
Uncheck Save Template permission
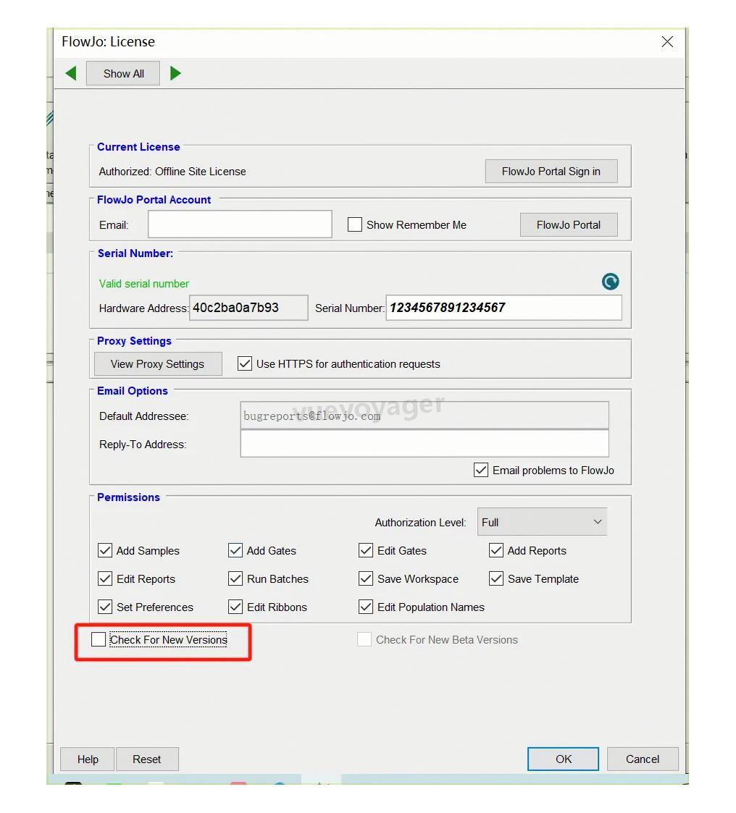495,578
